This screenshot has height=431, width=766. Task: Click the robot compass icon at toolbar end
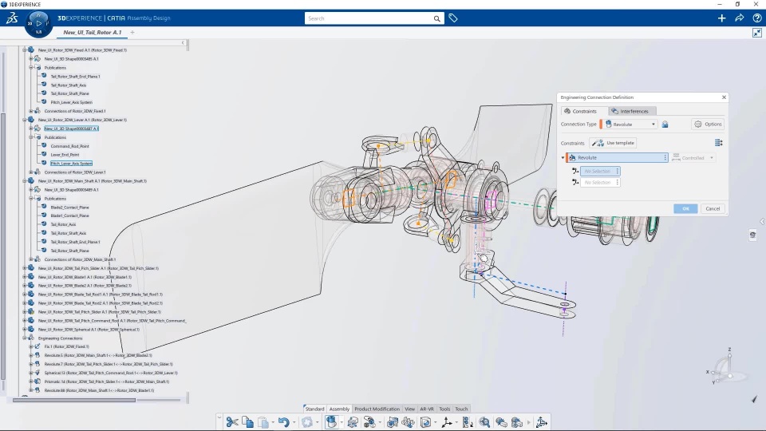coord(541,422)
